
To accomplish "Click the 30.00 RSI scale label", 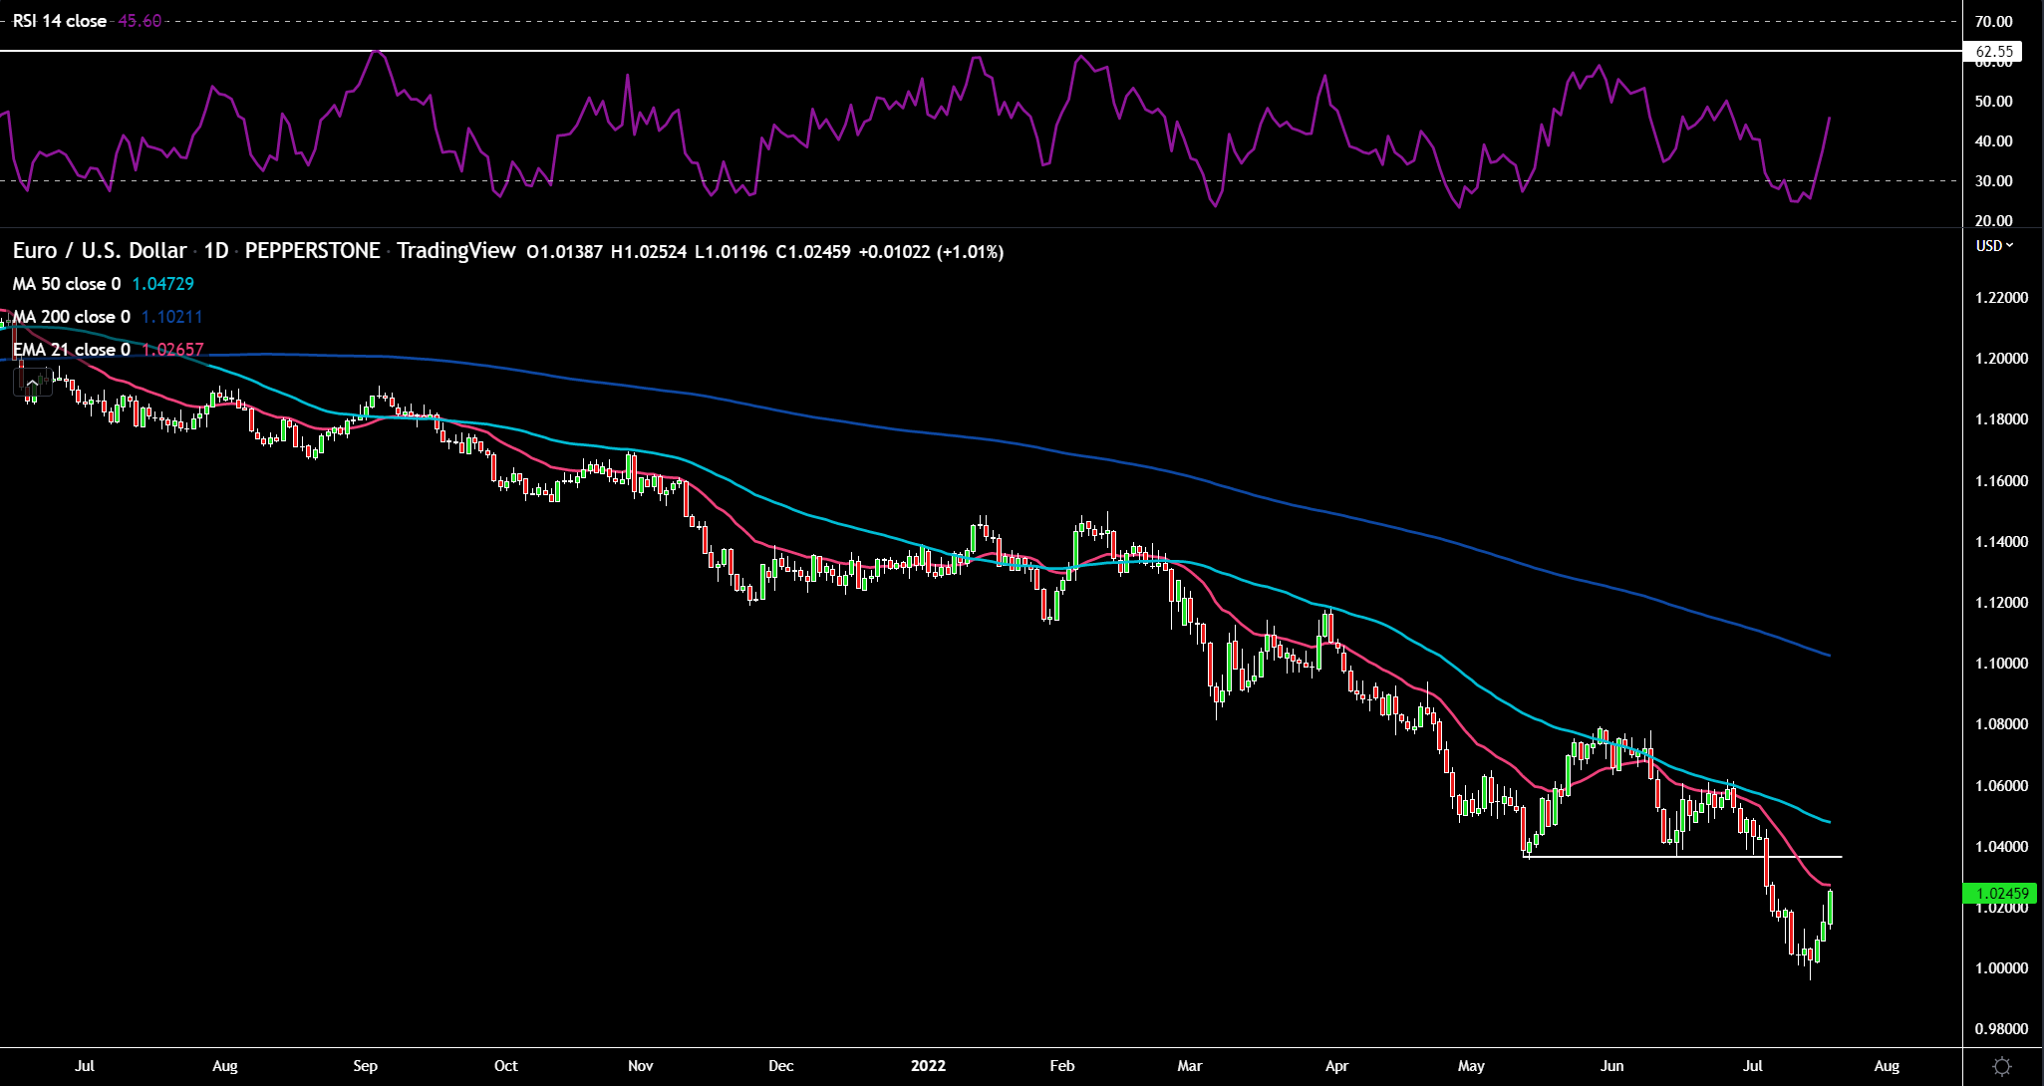I will [1994, 181].
